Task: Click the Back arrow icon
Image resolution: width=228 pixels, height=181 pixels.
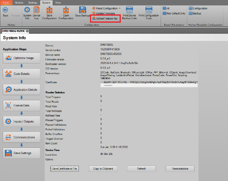Action: 5,10
